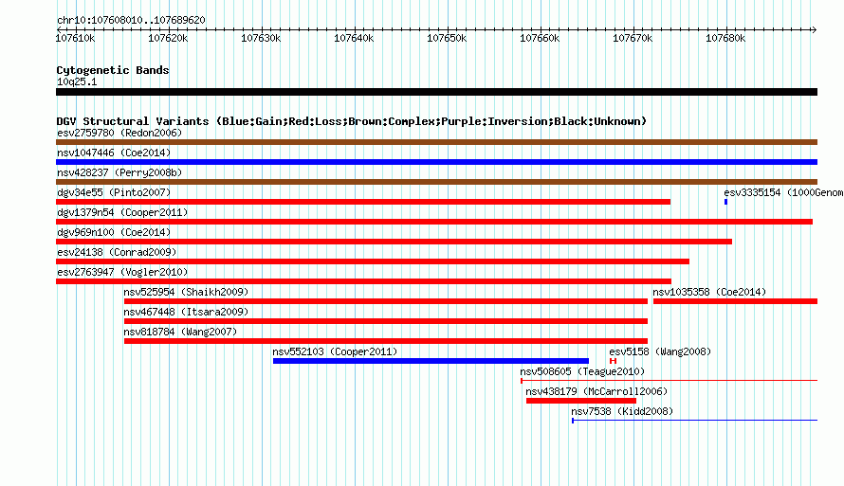Click the esv2759780 (Redon2006) brown variant bar
Image resolution: width=844 pixels, height=486 pixels.
(x=436, y=142)
